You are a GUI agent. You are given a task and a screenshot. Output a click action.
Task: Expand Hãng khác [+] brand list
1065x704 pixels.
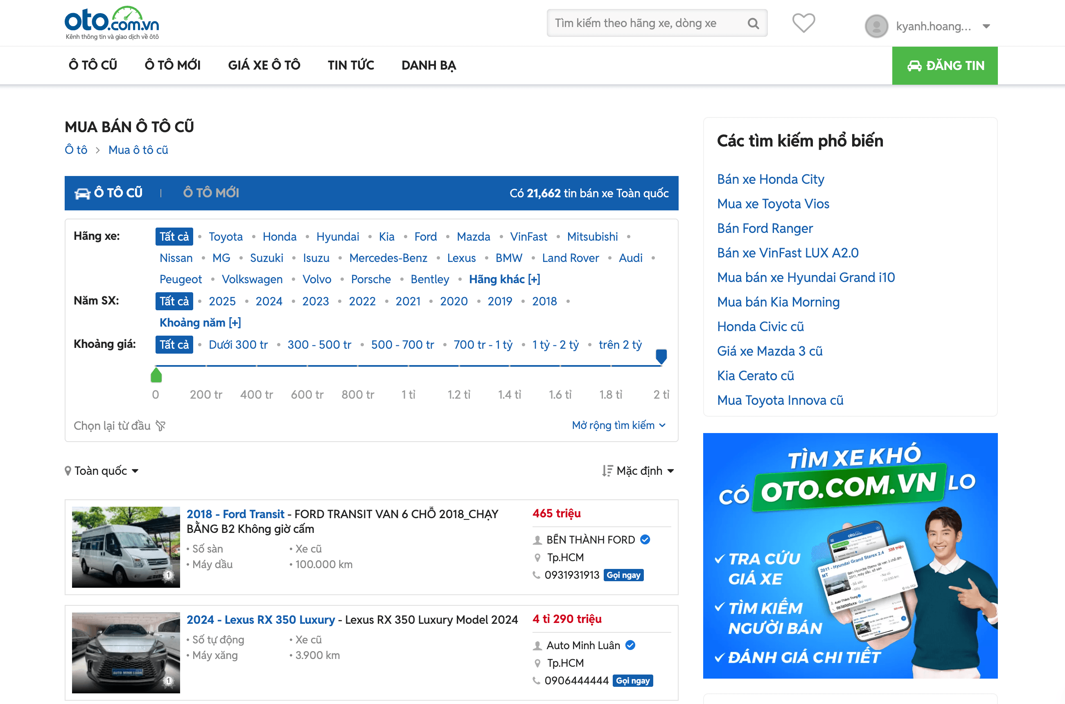[x=504, y=279]
